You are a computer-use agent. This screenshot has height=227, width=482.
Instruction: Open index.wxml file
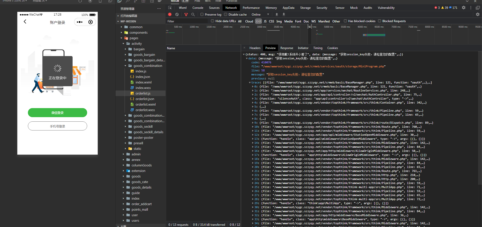(x=143, y=82)
